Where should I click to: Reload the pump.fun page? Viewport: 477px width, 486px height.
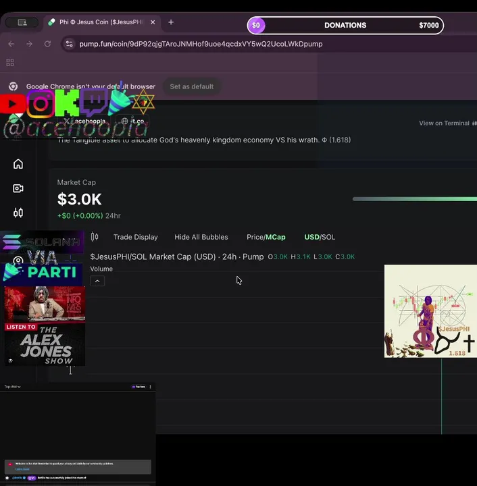47,44
